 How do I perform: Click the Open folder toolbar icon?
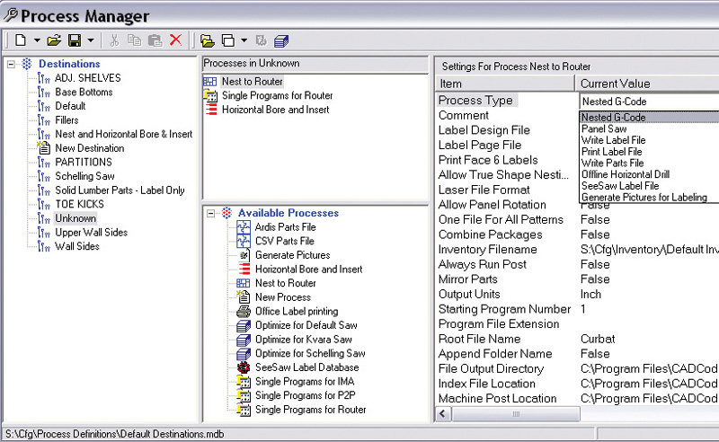click(x=53, y=40)
